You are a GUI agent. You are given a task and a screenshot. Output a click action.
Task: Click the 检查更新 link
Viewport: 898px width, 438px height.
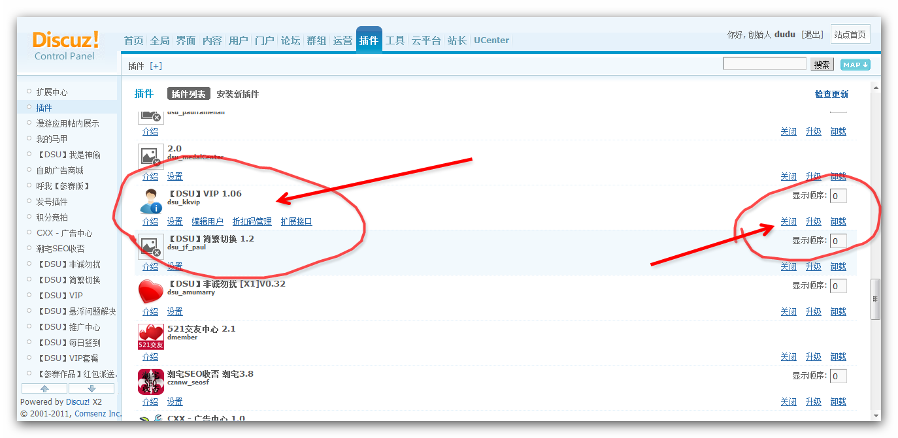point(831,94)
